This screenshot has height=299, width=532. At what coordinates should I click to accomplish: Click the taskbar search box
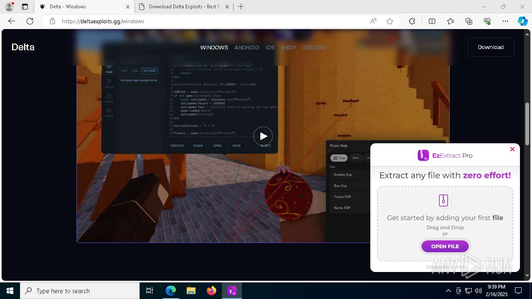(x=80, y=291)
